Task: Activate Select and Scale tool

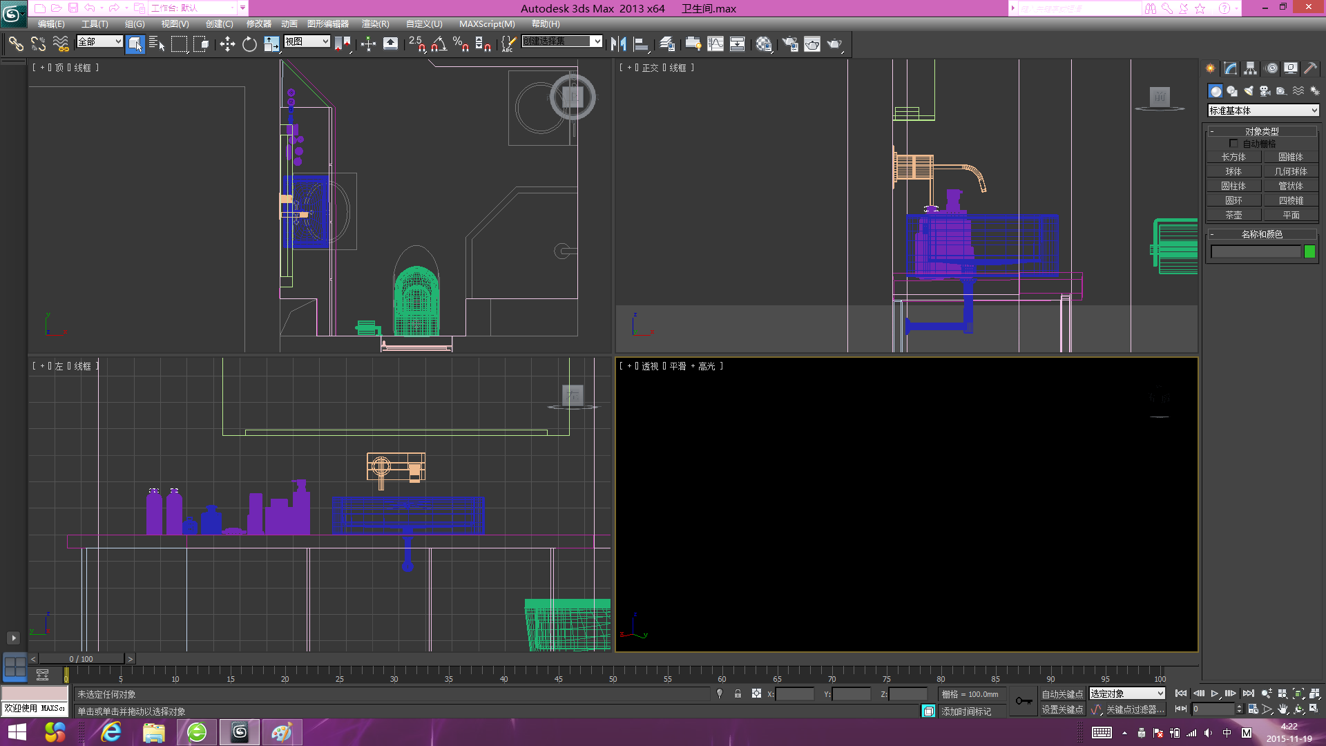Action: click(271, 44)
